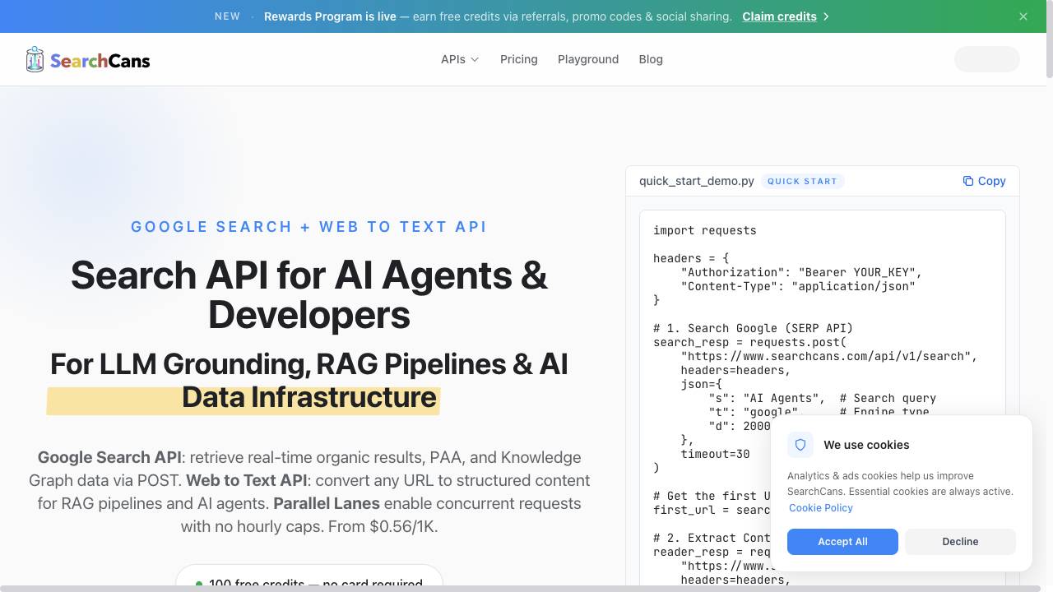Close the Rewards Program banner
The width and height of the screenshot is (1053, 592).
pyautogui.click(x=1023, y=16)
